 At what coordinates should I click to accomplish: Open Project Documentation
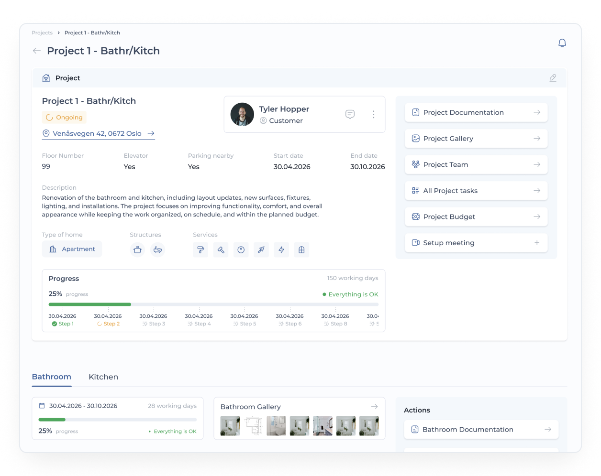pyautogui.click(x=476, y=112)
